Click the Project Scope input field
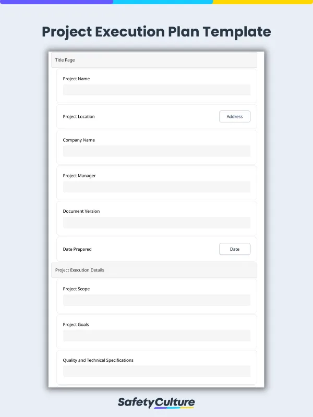 coord(156,300)
